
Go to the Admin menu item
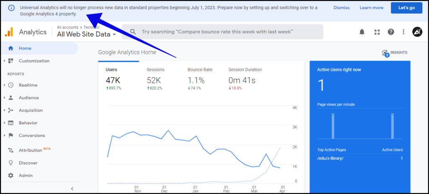(x=26, y=176)
